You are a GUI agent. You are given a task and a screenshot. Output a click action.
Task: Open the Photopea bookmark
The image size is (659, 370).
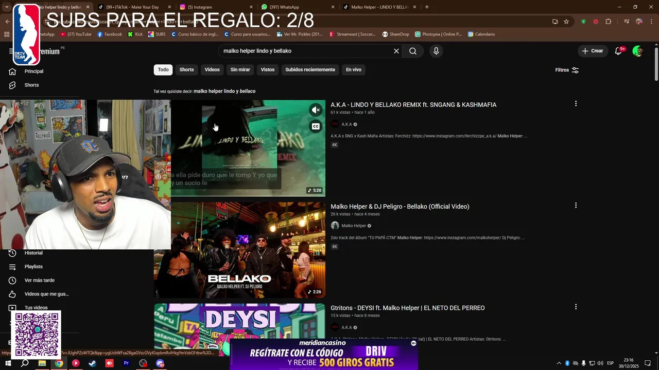pos(438,34)
